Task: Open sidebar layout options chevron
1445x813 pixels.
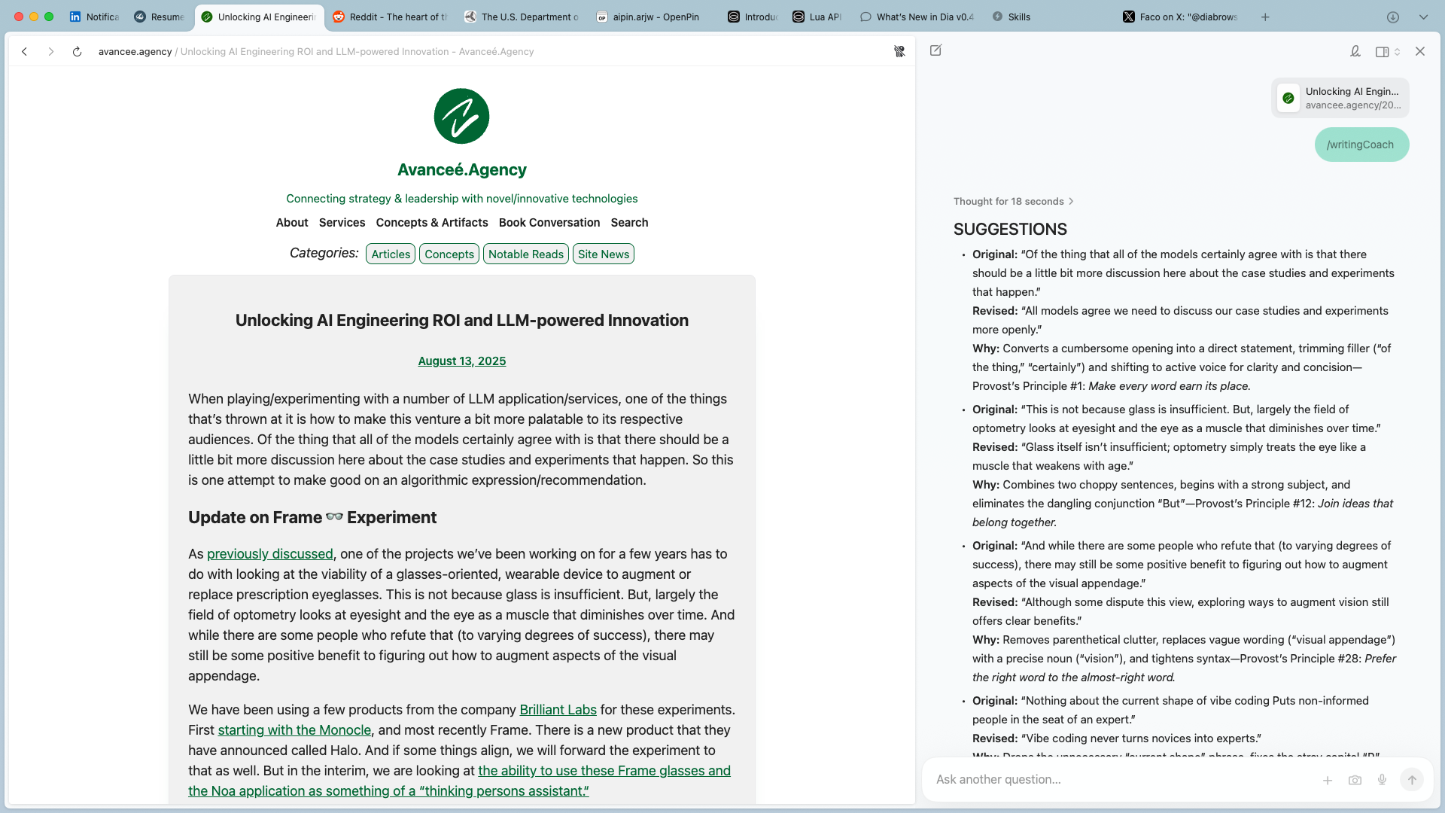Action: pos(1397,52)
